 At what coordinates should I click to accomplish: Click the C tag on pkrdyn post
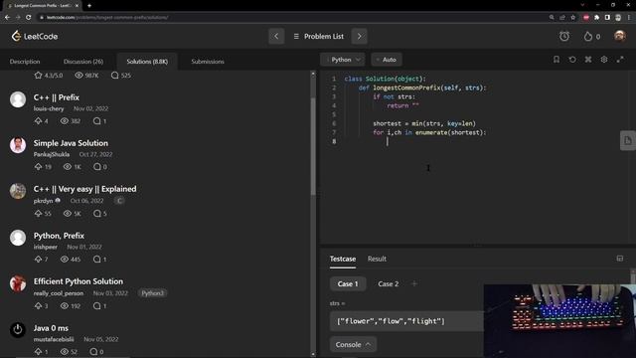pos(119,201)
